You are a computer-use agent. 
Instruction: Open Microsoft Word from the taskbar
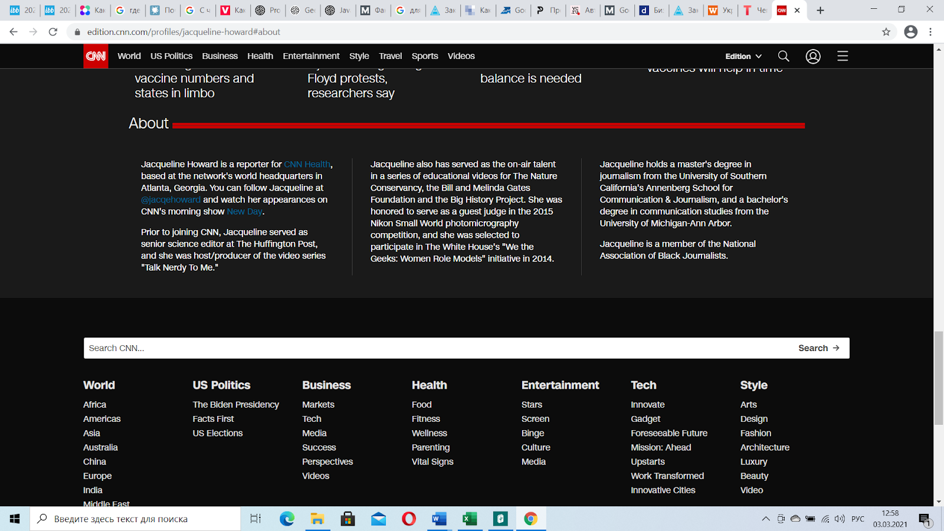click(439, 519)
